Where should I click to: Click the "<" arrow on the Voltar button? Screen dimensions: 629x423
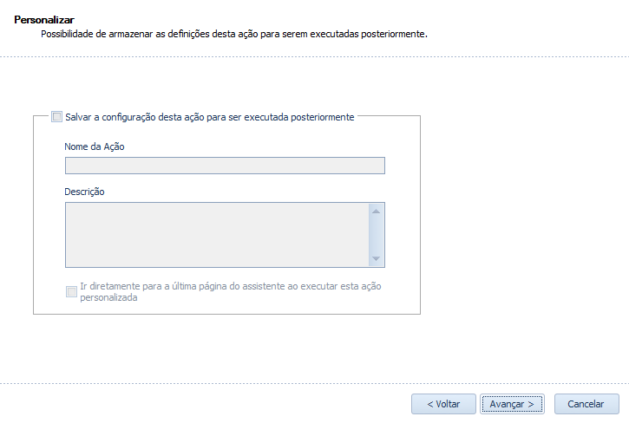tap(430, 404)
